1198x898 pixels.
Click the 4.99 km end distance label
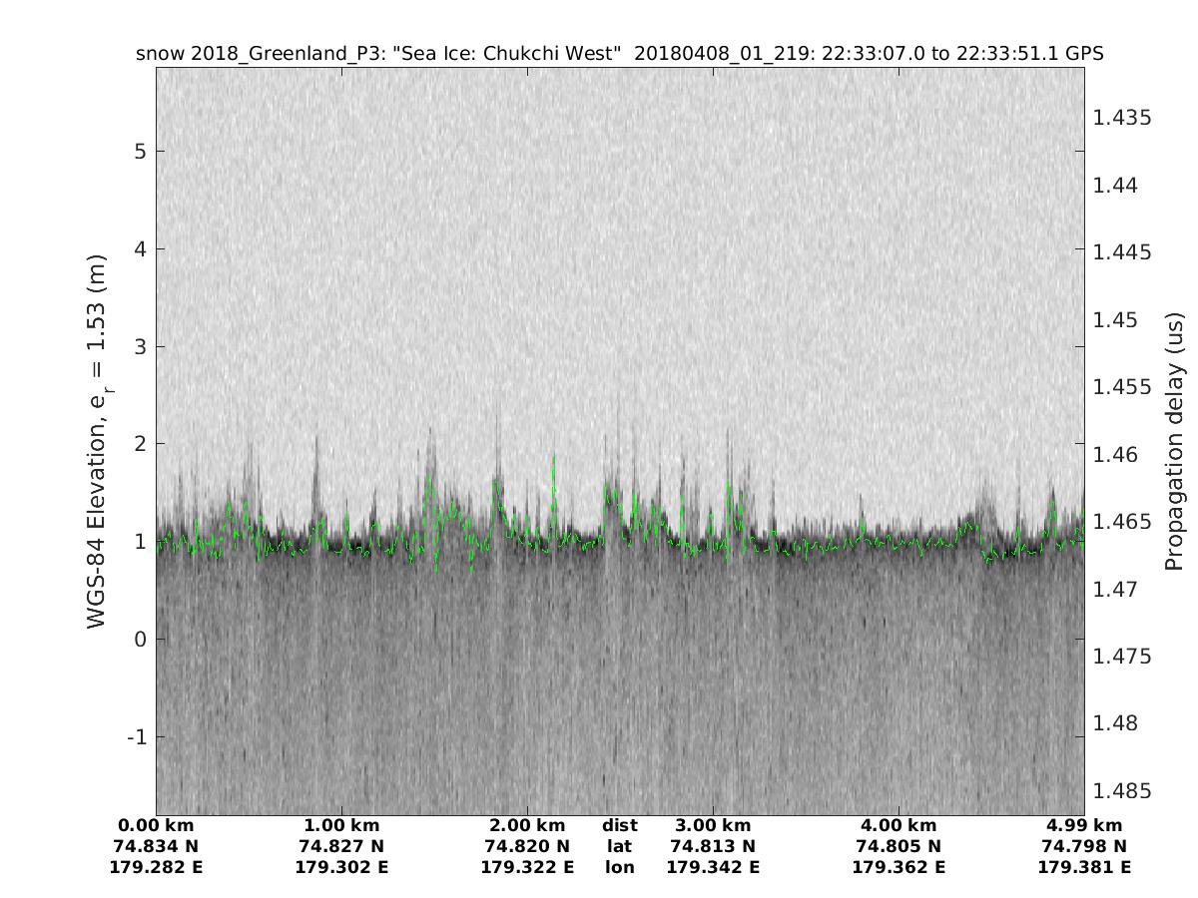pos(1084,825)
